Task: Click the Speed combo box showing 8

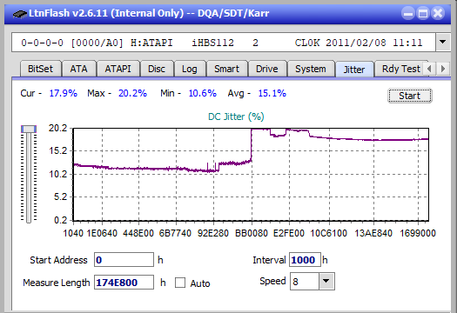Action: (x=313, y=281)
